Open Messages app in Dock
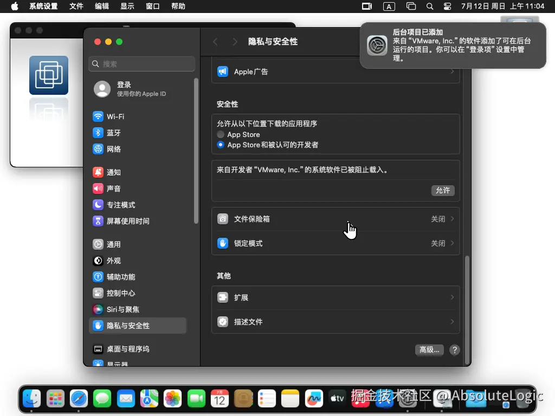 point(102,399)
